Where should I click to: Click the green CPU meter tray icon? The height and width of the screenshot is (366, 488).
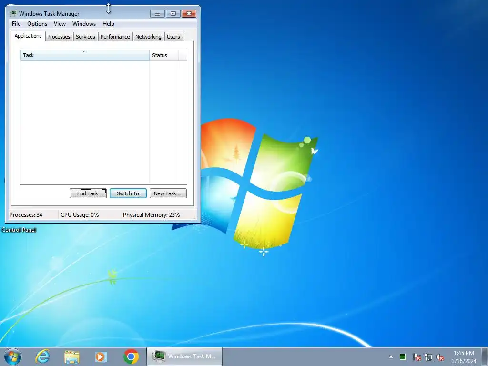[x=403, y=356]
